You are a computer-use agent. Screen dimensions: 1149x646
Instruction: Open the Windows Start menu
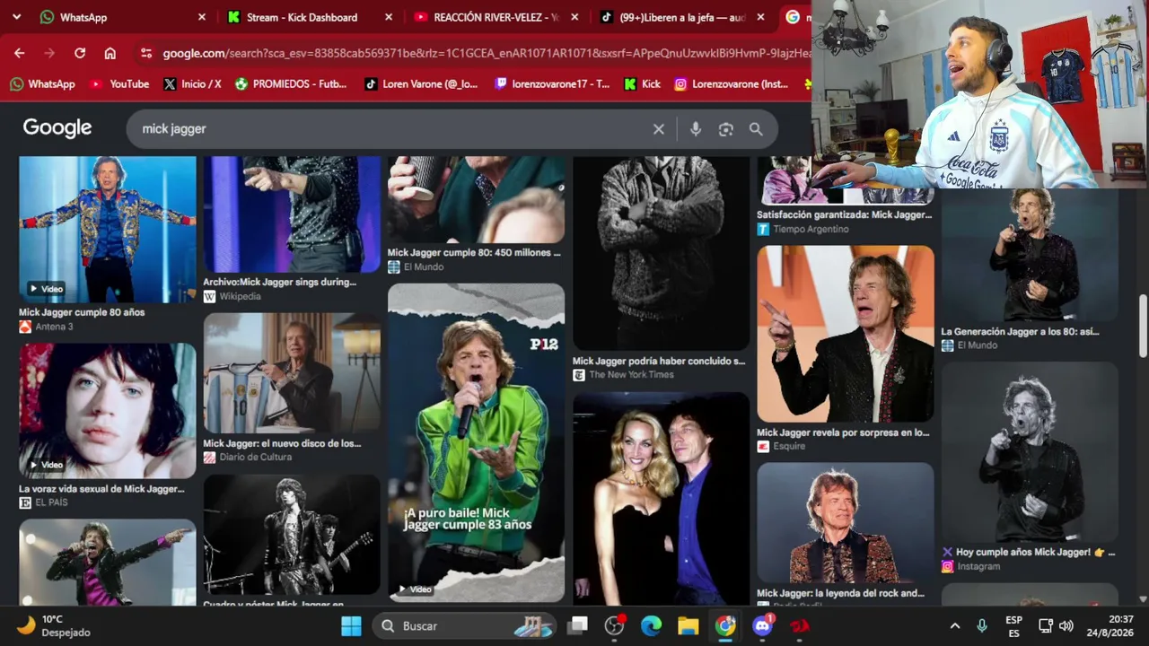351,625
